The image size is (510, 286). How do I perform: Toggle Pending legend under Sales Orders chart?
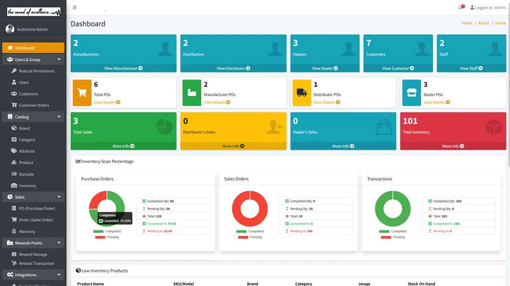250,237
